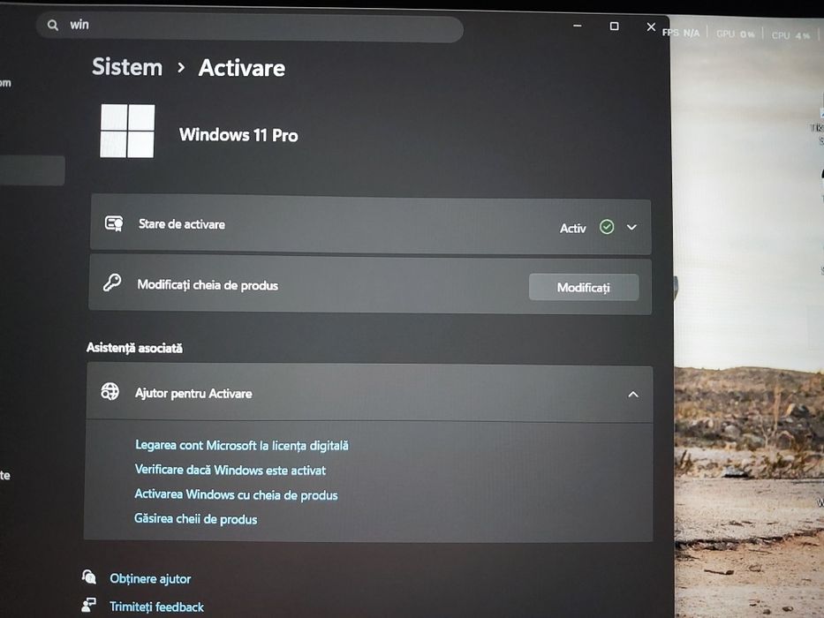This screenshot has height=618, width=824.
Task: Close the Settings window
Action: pos(651,26)
